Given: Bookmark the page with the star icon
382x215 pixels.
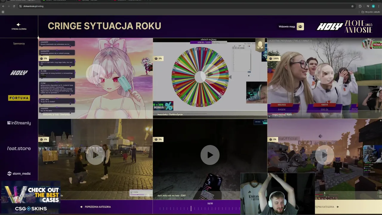Looking at the screenshot, I should coord(352,6).
